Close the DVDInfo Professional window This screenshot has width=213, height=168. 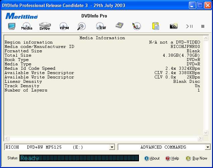[x=208, y=5]
